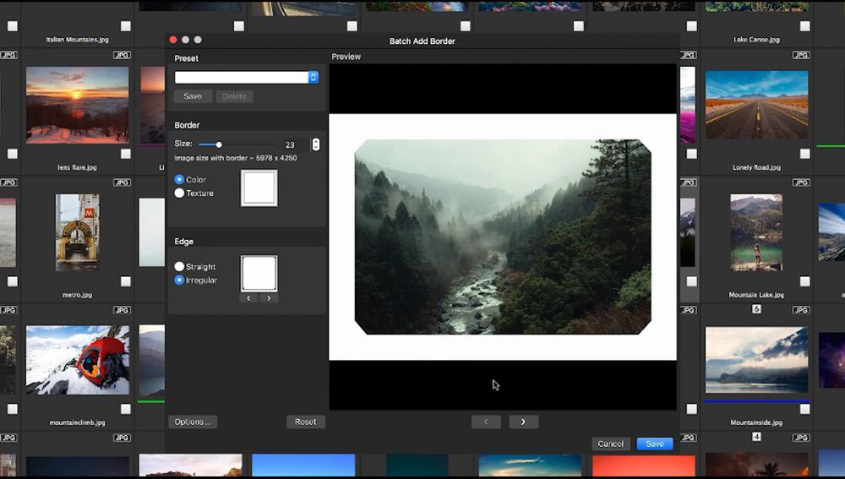Screen dimensions: 845x479
Task: Click the image size with border text
Action: tap(236, 158)
